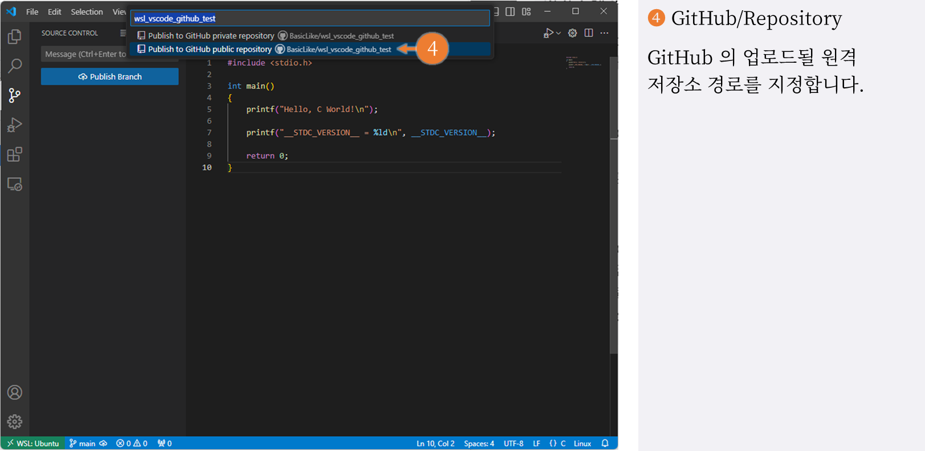Click the repository name input field

click(311, 18)
